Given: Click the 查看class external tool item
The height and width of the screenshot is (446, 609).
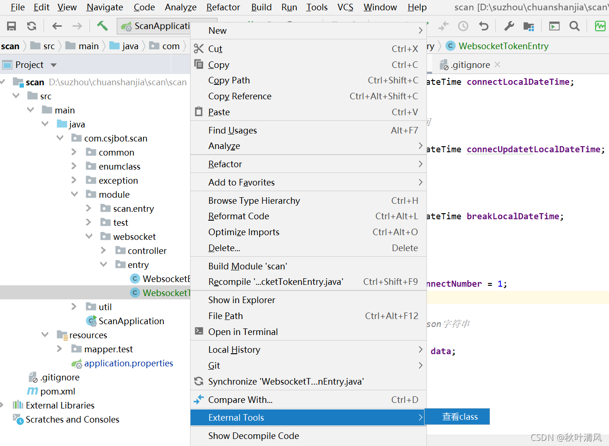Looking at the screenshot, I should click(x=457, y=417).
